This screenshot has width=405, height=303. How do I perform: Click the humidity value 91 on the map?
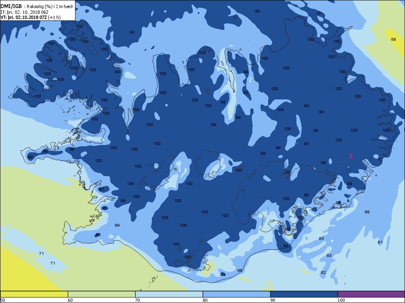click(320, 13)
